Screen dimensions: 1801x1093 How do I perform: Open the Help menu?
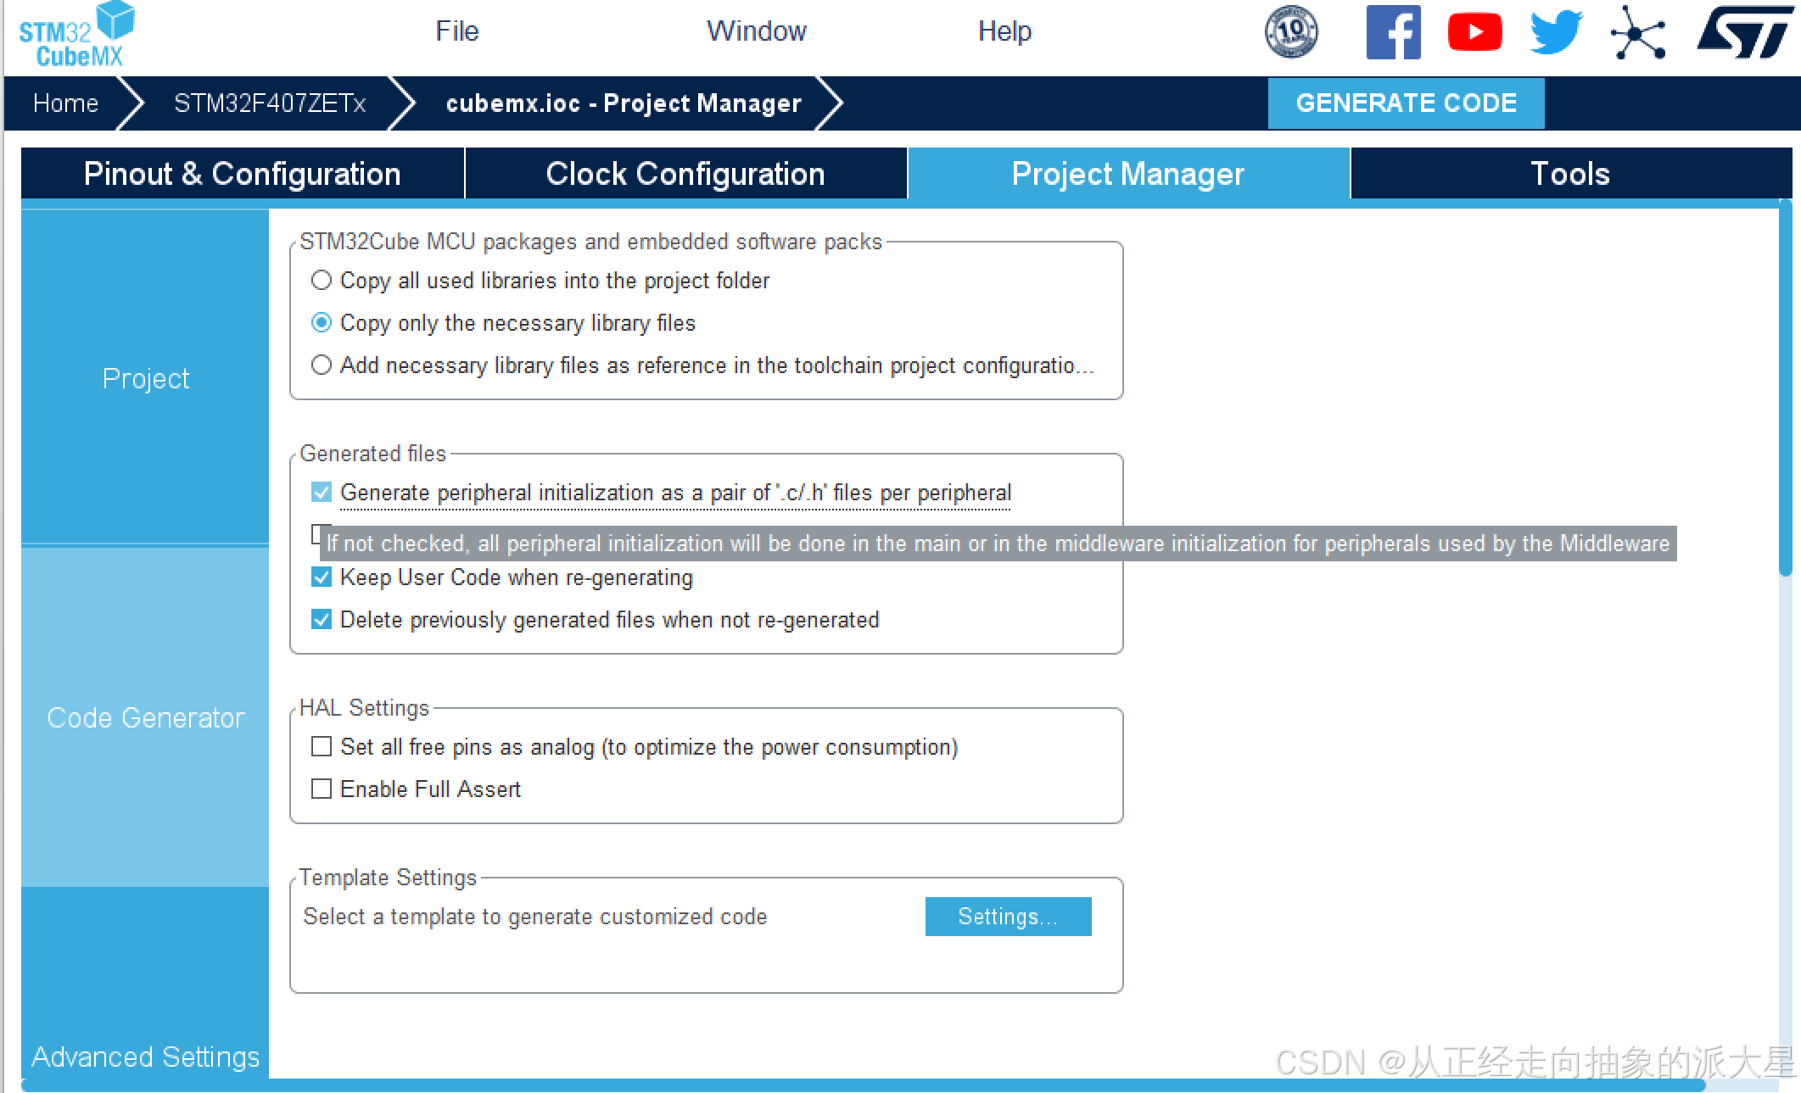tap(1004, 31)
